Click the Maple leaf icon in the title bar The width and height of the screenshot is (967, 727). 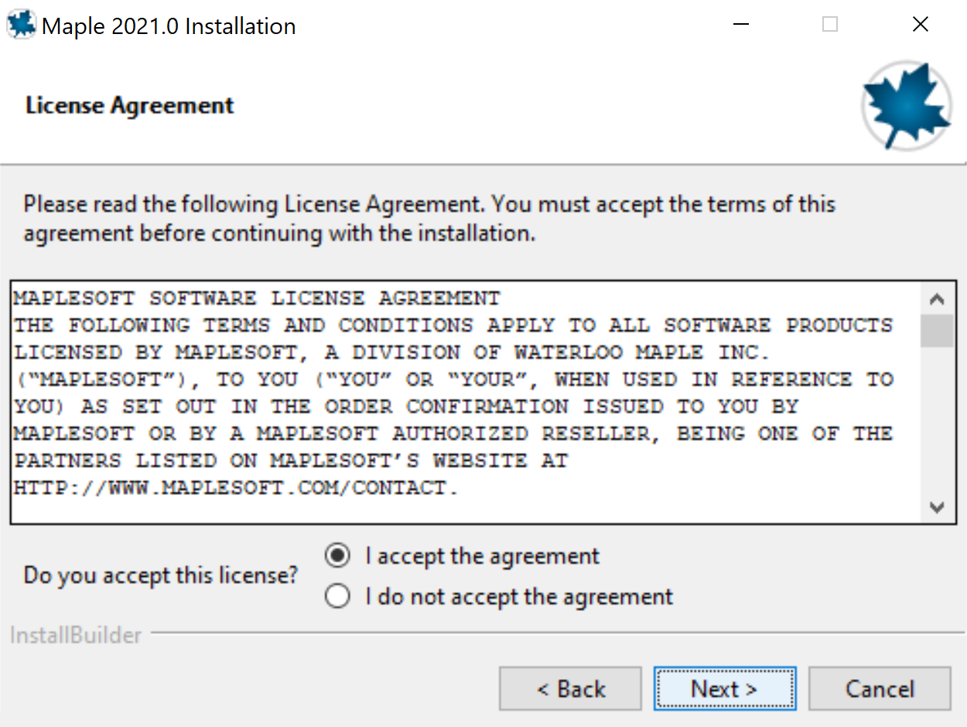[21, 25]
